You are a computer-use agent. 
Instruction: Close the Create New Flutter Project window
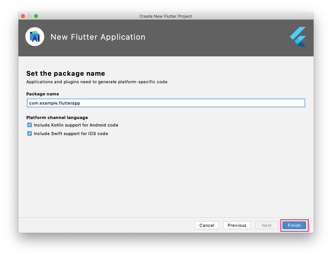23,16
